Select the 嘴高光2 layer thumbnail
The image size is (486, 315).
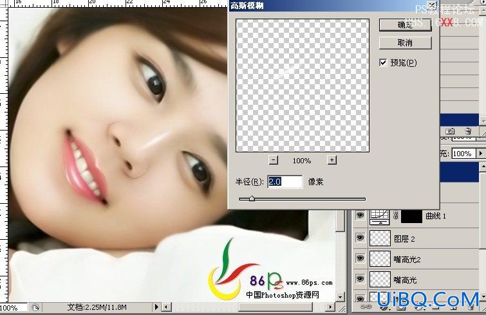(380, 258)
